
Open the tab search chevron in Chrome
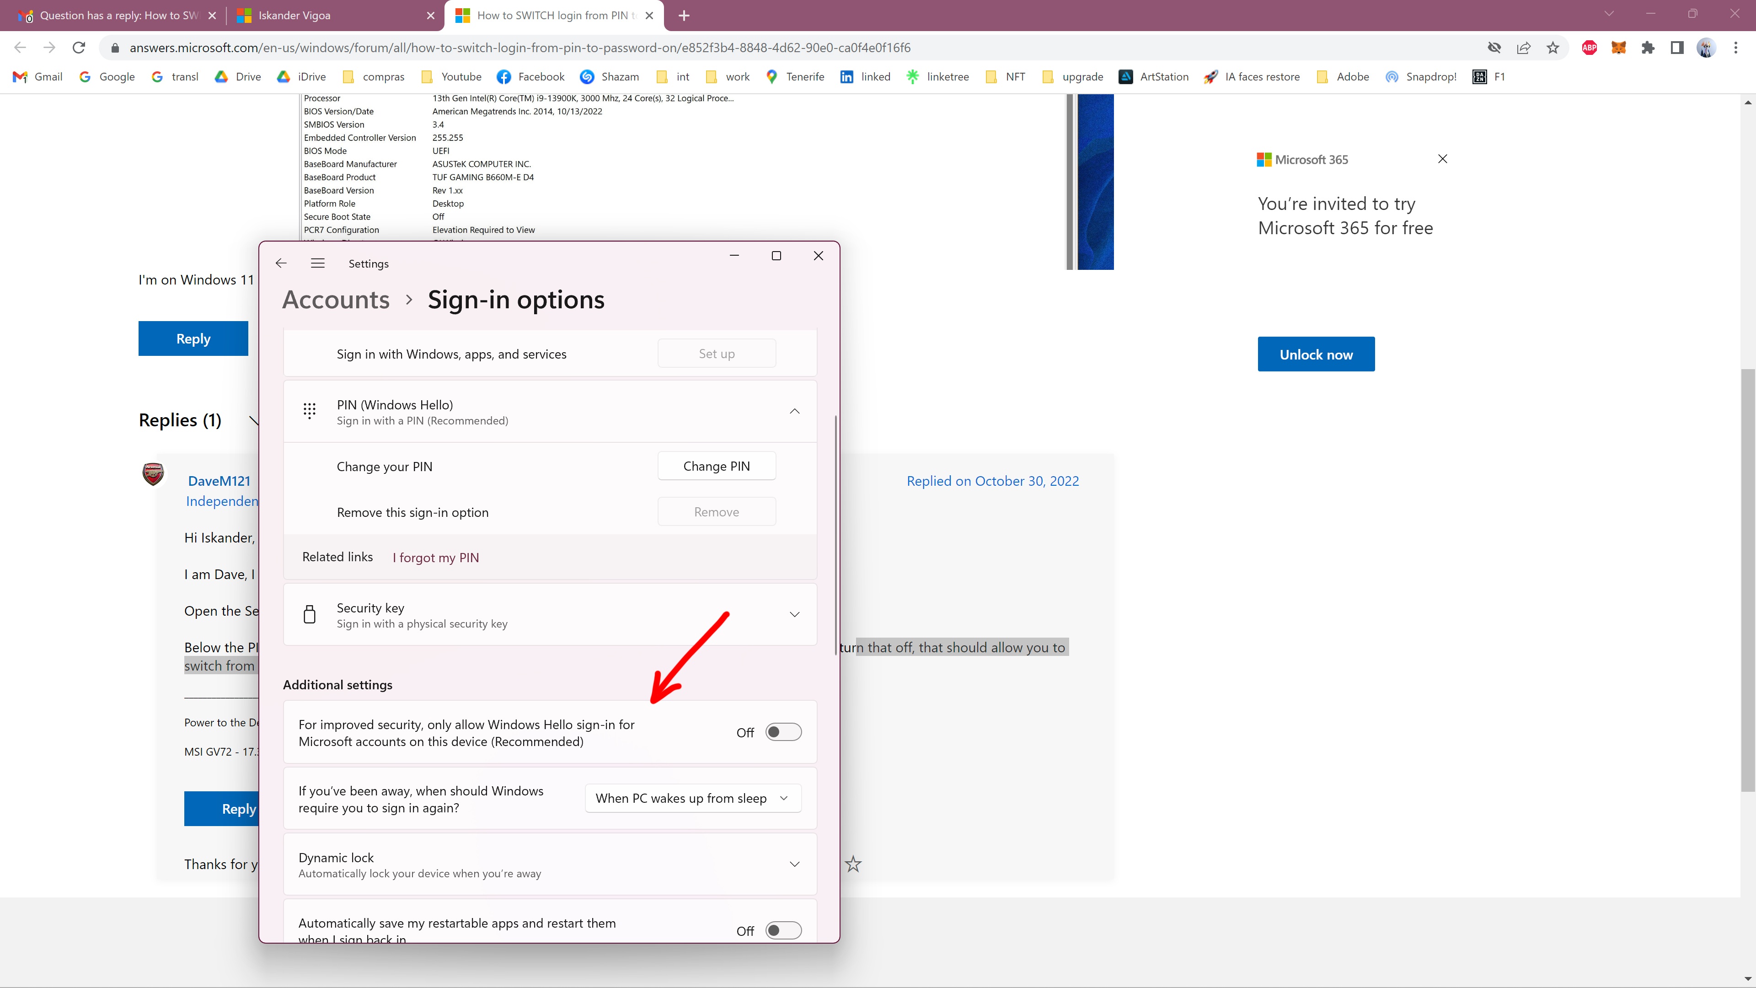click(x=1609, y=14)
